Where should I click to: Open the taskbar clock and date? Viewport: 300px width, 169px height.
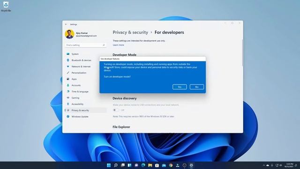[x=289, y=165]
